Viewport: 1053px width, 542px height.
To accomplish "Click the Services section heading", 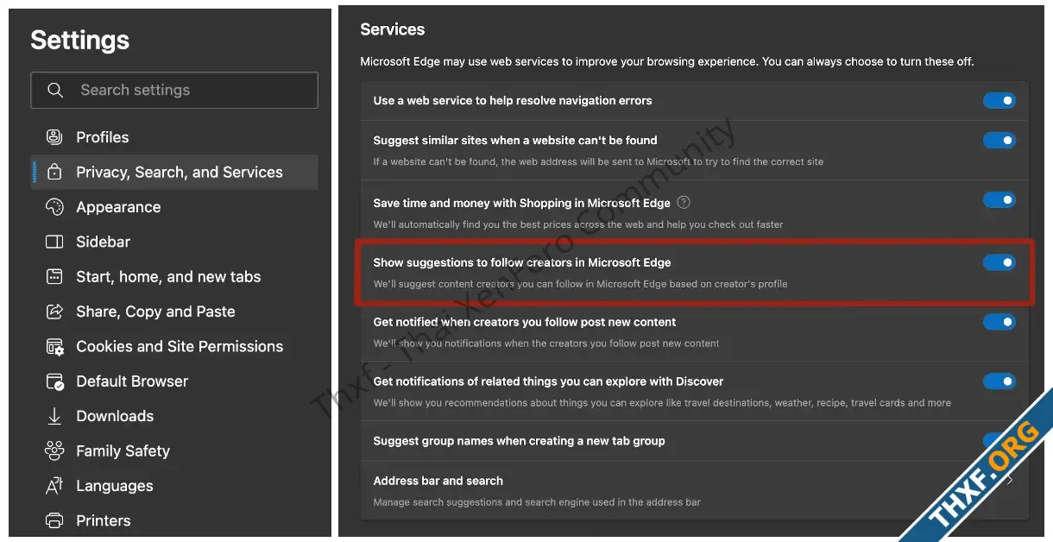I will [393, 29].
